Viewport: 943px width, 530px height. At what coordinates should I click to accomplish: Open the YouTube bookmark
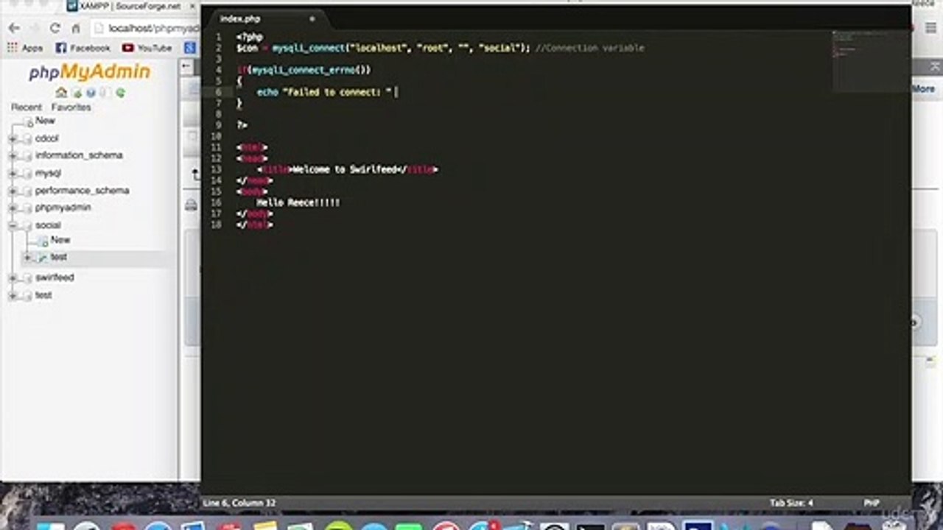[147, 48]
